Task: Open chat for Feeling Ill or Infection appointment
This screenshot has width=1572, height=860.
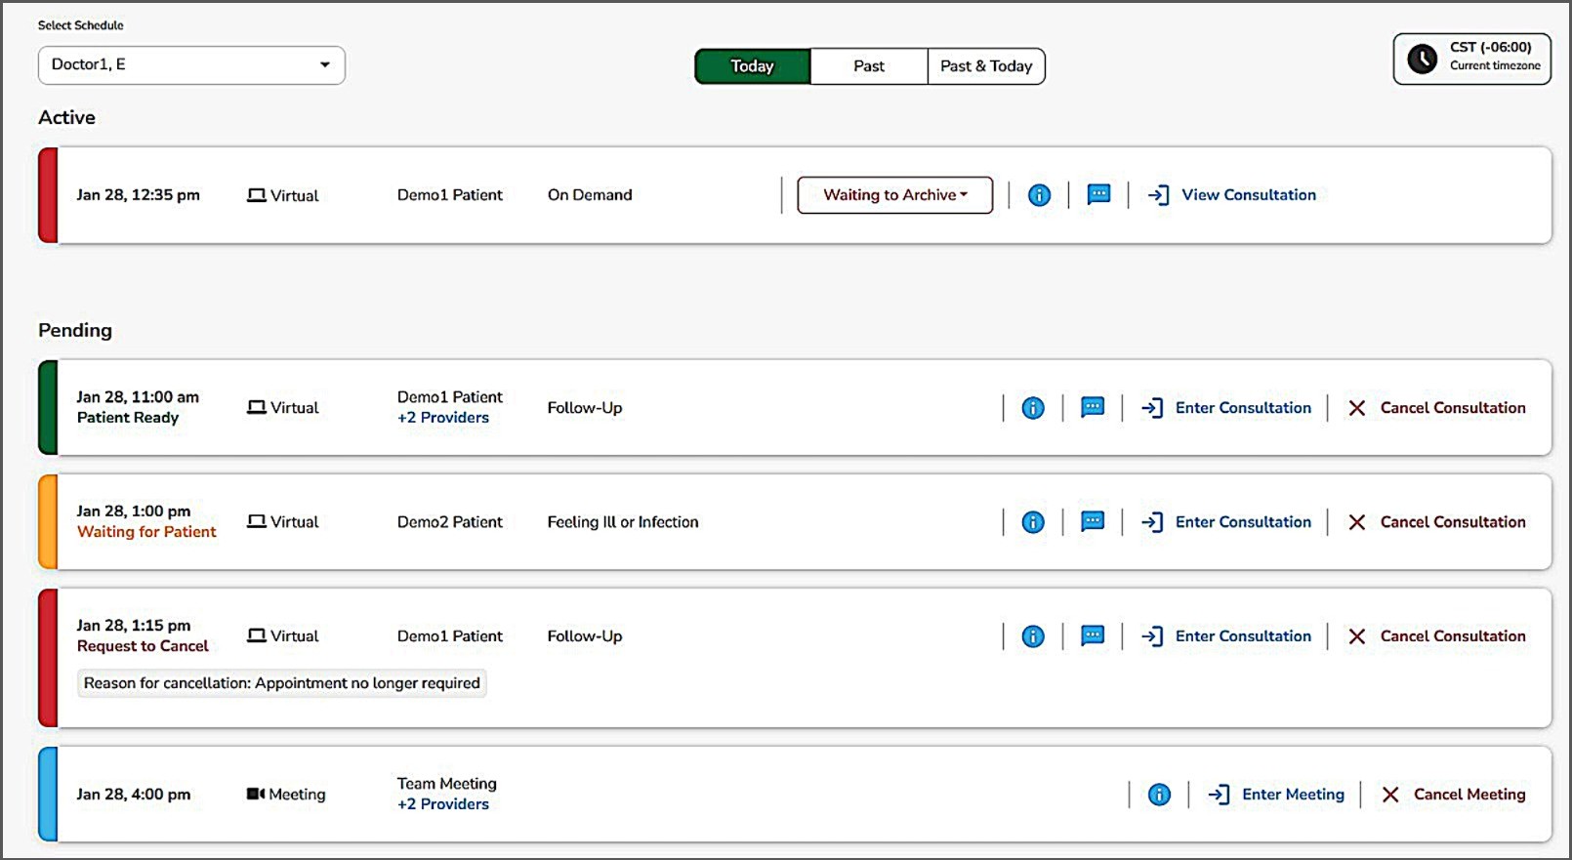Action: pos(1093,522)
